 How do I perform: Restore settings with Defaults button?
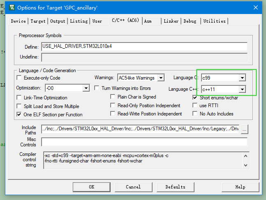176,187
